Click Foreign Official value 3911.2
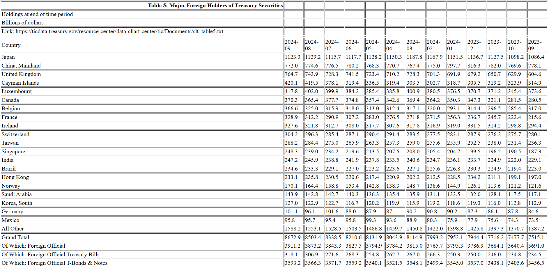 tap(293, 246)
